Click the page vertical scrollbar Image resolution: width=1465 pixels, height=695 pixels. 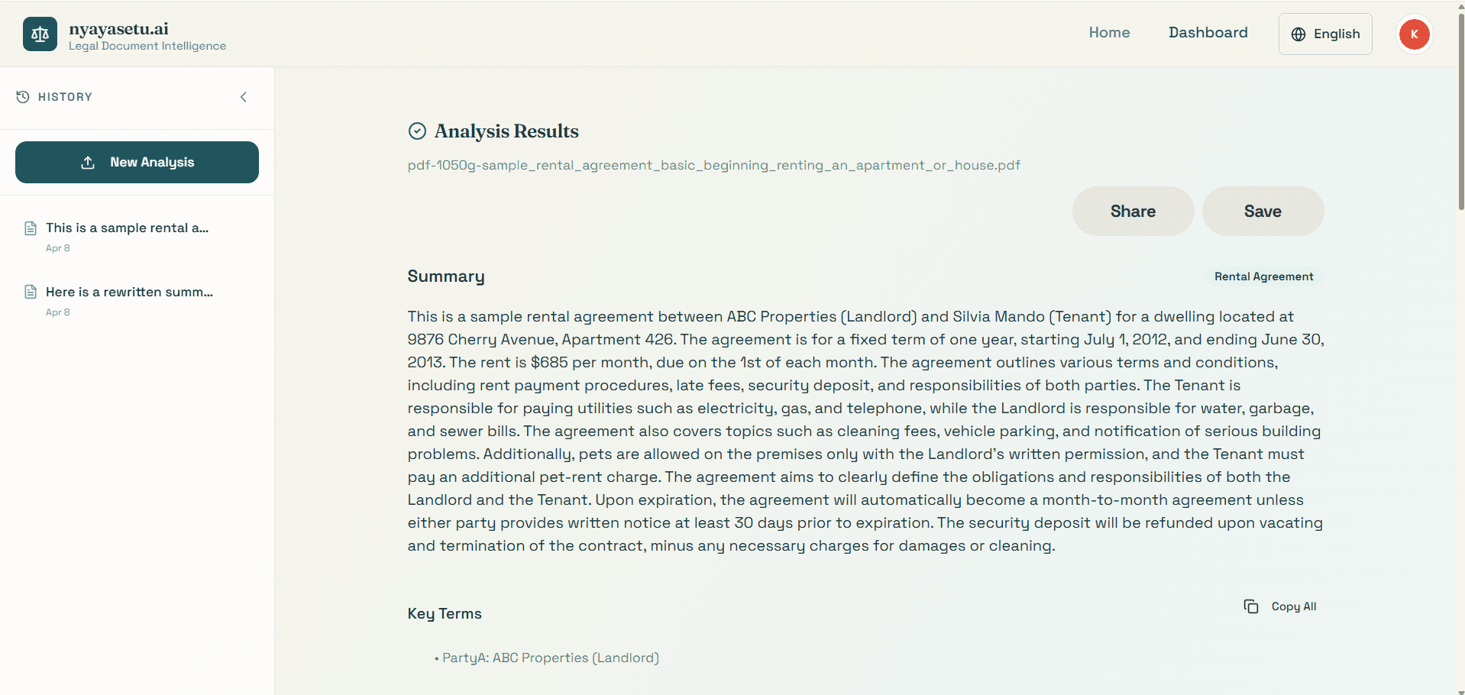coord(1460,115)
